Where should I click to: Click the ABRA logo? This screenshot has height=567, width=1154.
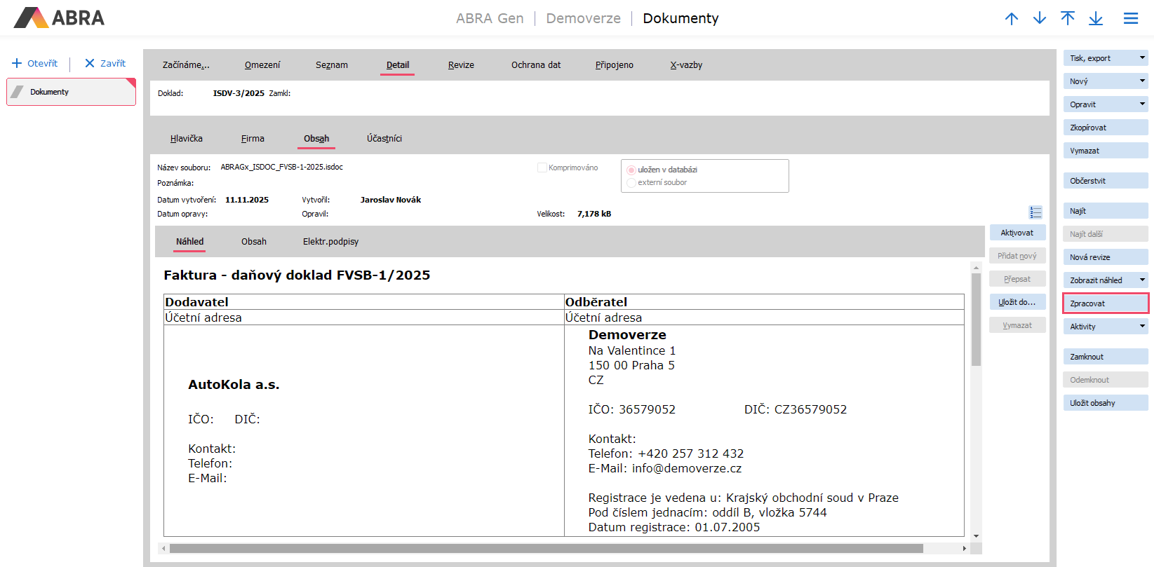[59, 18]
